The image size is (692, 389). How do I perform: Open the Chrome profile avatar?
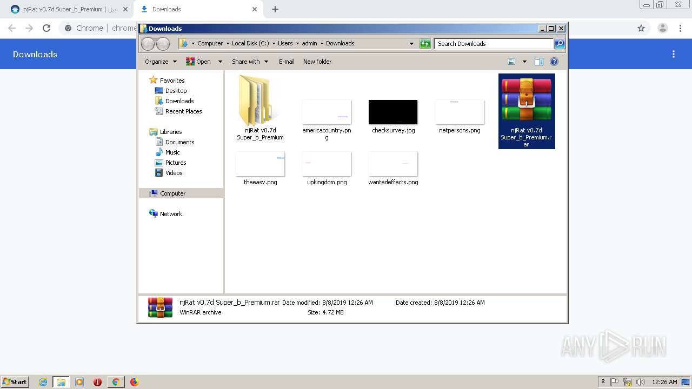click(x=663, y=28)
